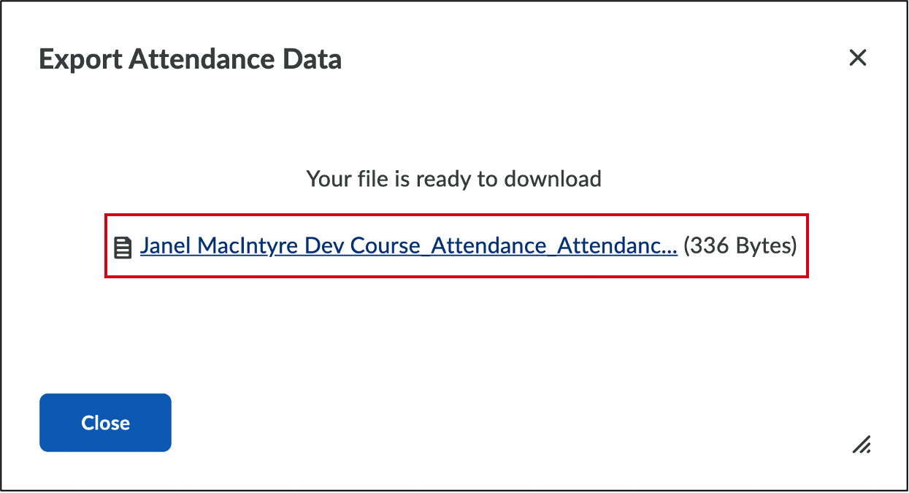Viewport: 909px width, 493px height.
Task: Click the word "Data" in the dialog heading
Action: pos(315,59)
